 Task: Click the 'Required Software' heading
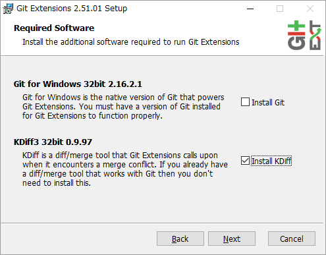(x=54, y=28)
